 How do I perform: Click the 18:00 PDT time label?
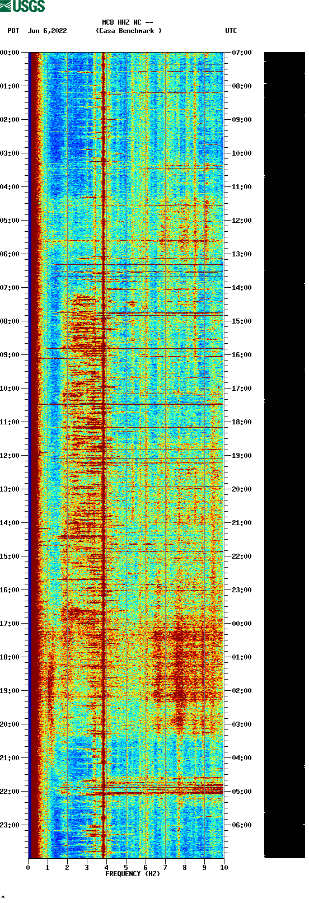10,657
